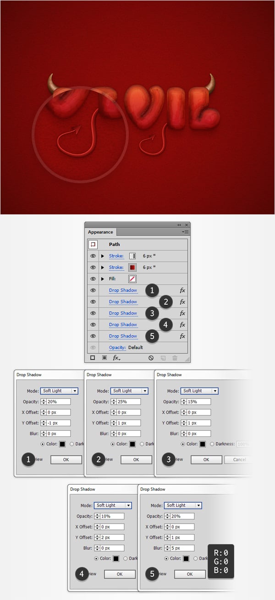
Task: Click the 'Path' label in Appearance panel
Action: click(x=114, y=245)
